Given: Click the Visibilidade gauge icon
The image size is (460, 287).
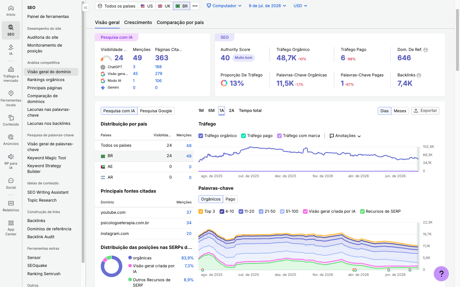Looking at the screenshot, I should 106,58.
